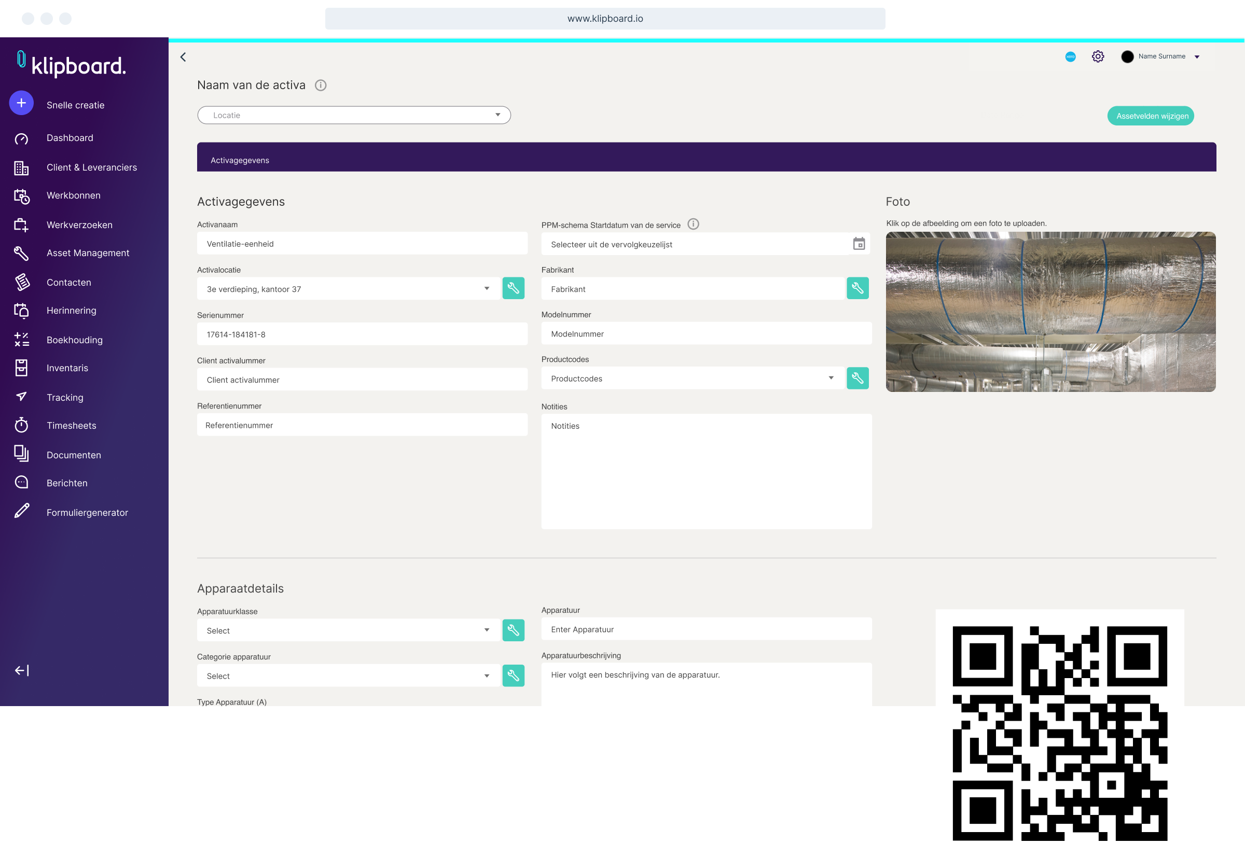Click the info icon beside Naam van de activa

321,86
